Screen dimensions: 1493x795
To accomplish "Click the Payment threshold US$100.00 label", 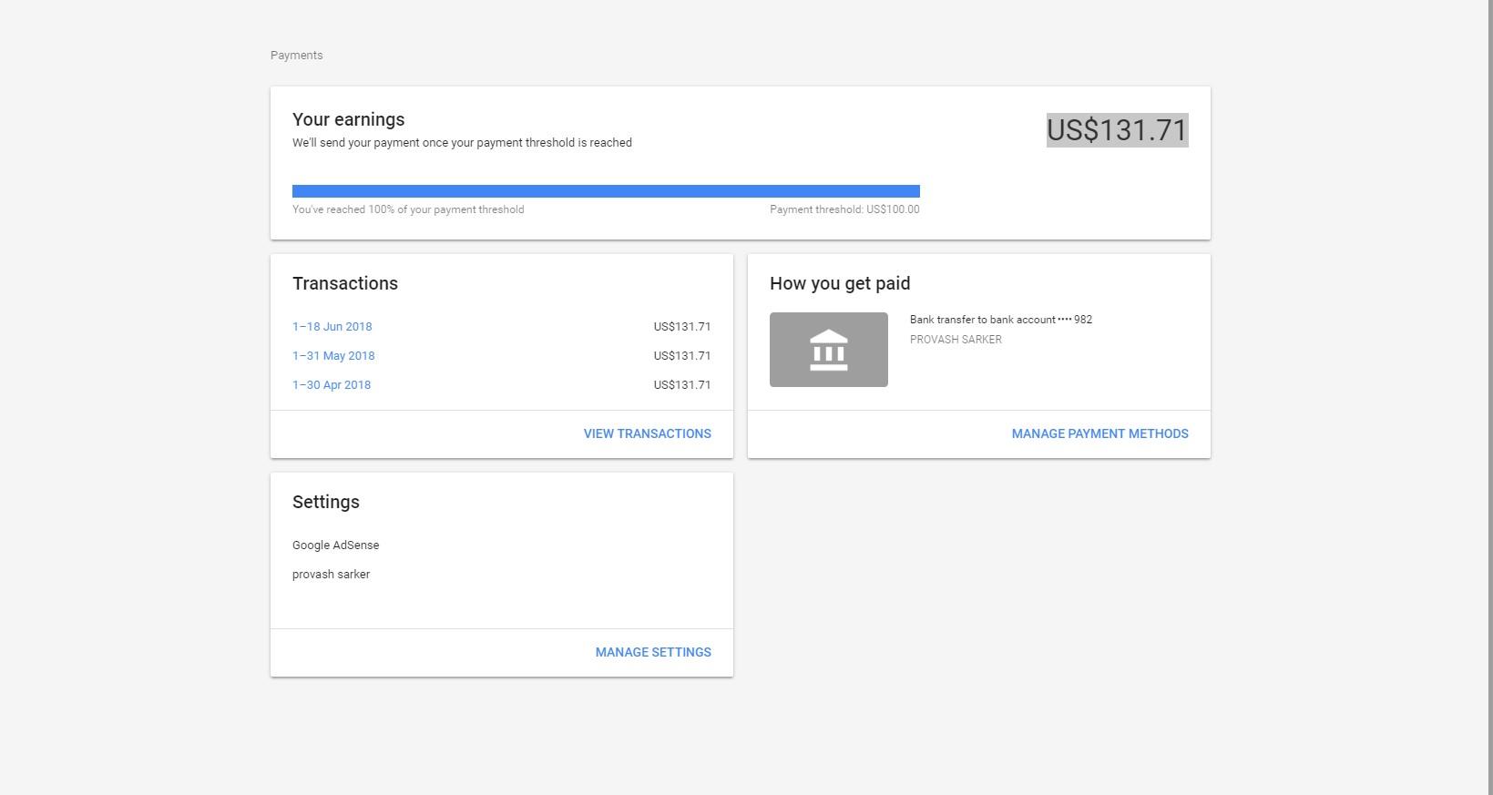I will pyautogui.click(x=844, y=210).
